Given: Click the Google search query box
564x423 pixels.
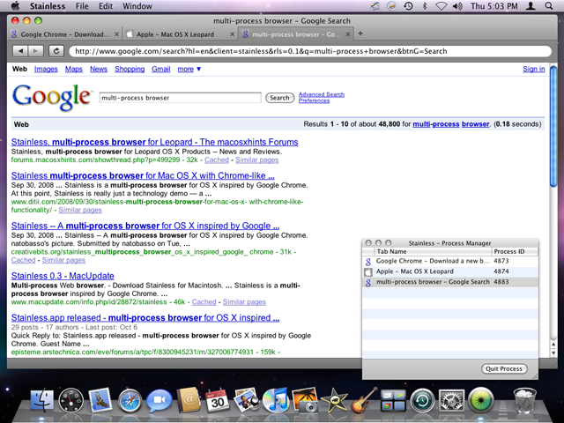Looking at the screenshot, I should point(180,98).
